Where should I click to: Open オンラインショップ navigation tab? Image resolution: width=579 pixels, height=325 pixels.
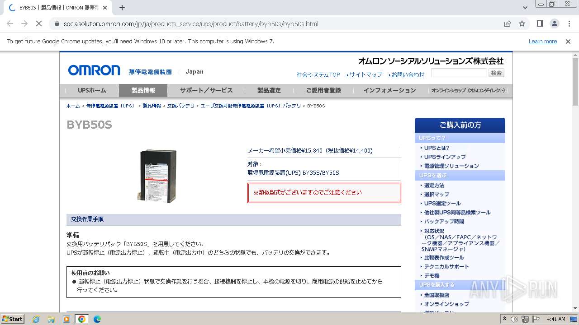click(x=468, y=90)
